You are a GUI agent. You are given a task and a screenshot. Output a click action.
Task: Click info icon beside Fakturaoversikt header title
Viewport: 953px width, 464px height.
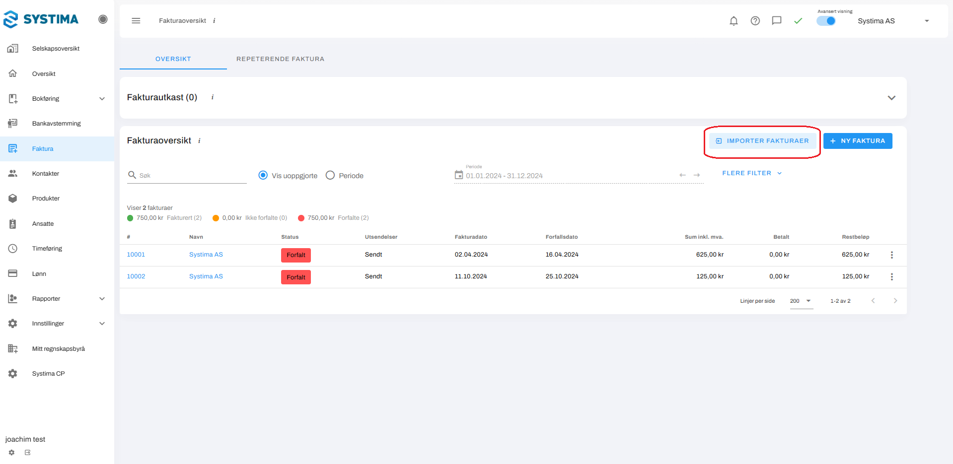(214, 21)
